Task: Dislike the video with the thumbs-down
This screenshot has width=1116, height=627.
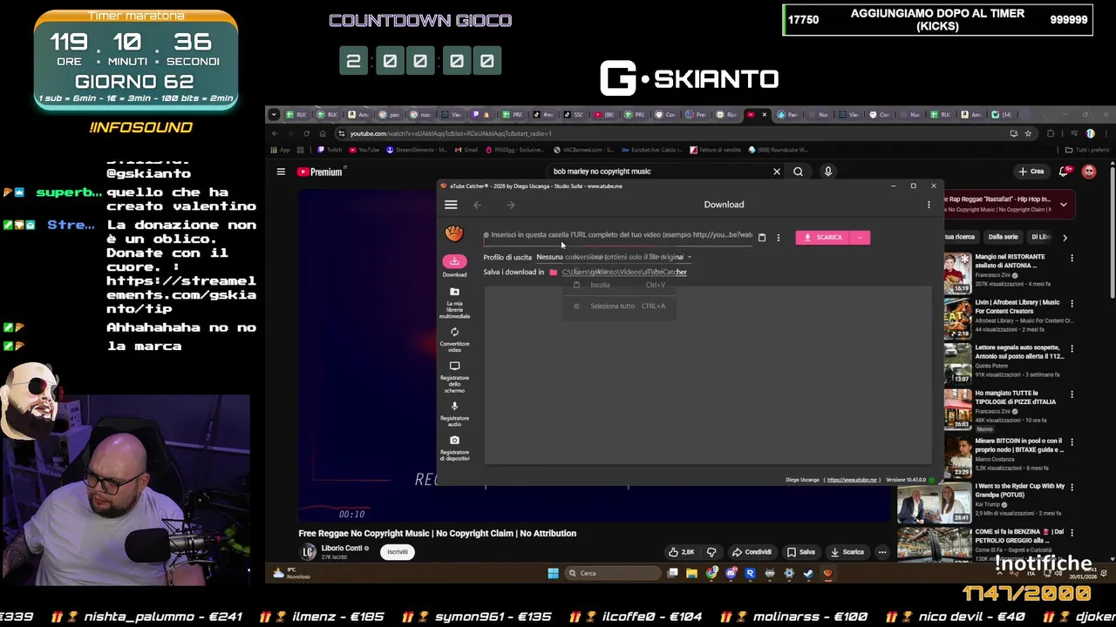Action: pos(711,552)
